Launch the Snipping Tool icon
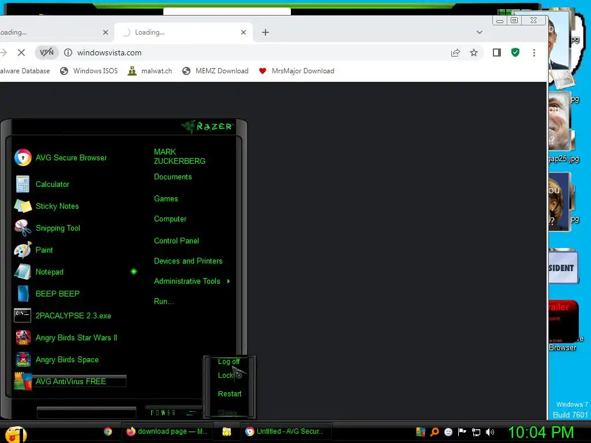Image resolution: width=591 pixels, height=443 pixels. tap(23, 228)
